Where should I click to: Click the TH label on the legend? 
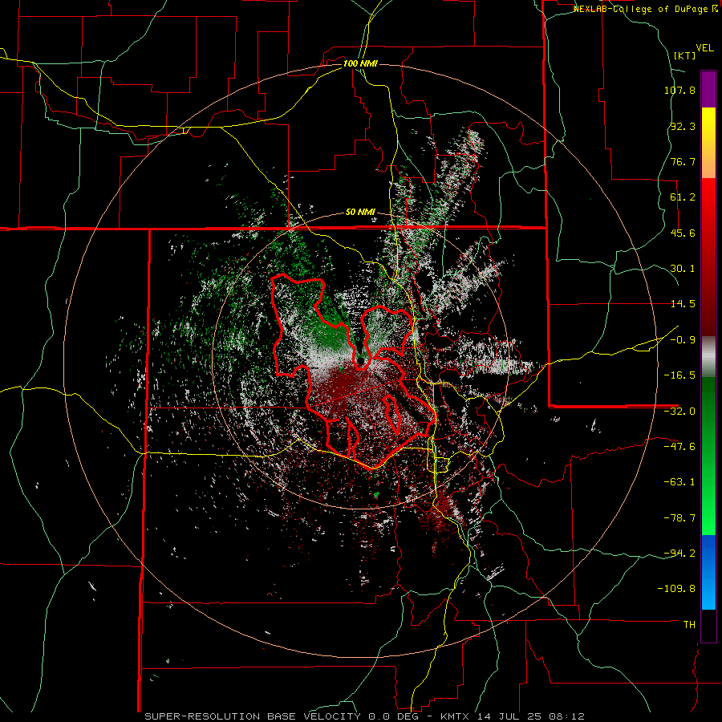[x=689, y=624]
